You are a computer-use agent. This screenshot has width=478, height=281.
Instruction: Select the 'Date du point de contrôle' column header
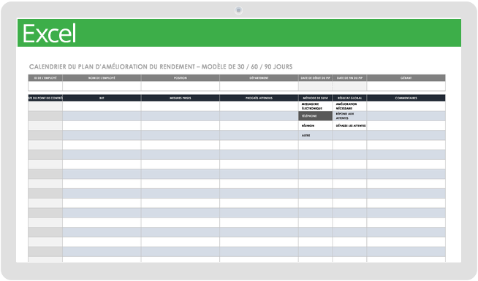click(45, 98)
